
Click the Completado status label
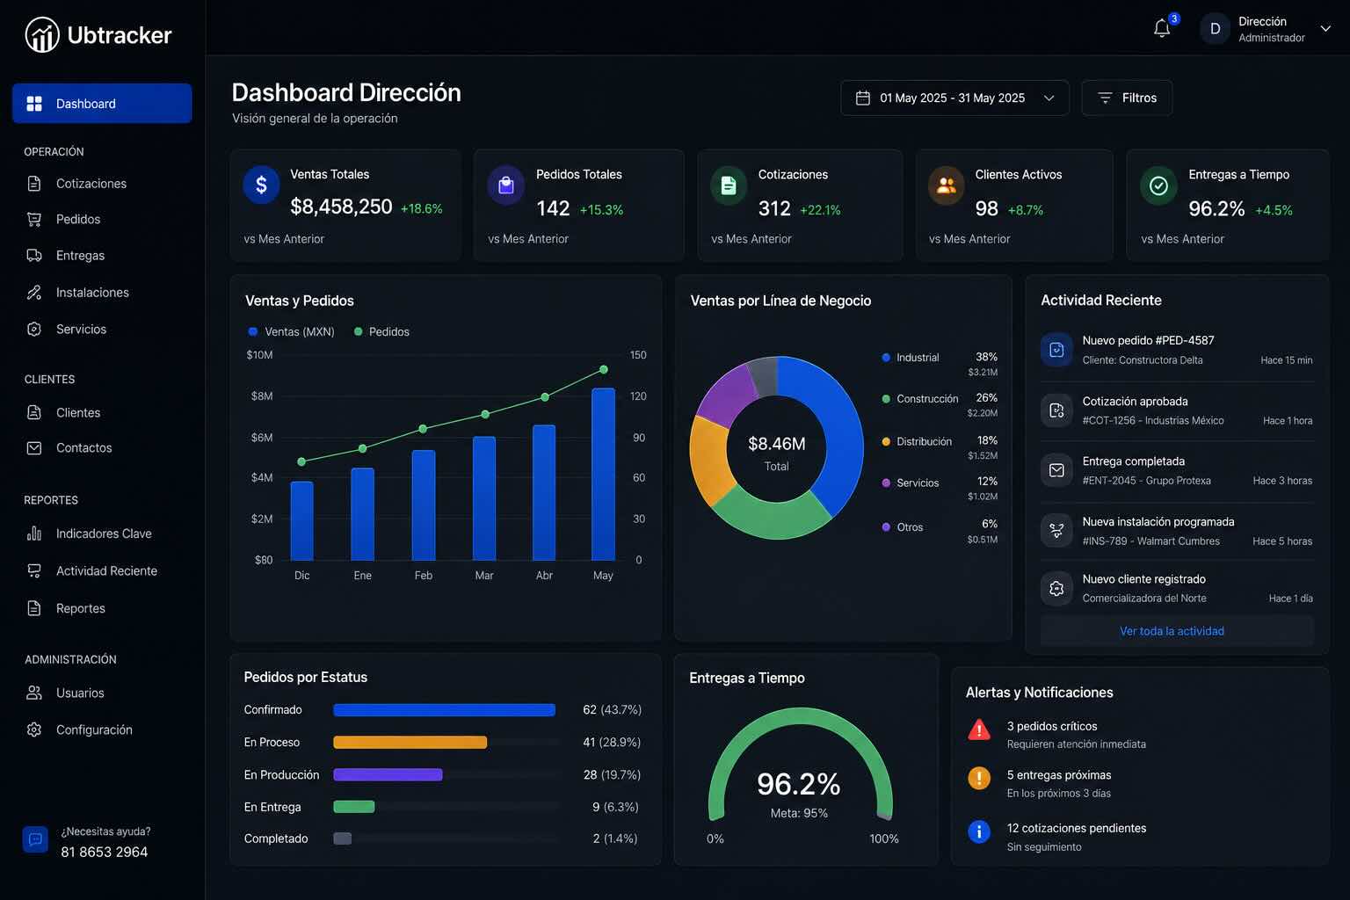(276, 838)
